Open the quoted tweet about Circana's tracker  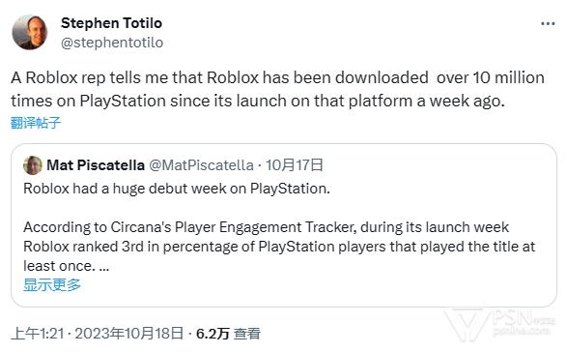pyautogui.click(x=284, y=225)
